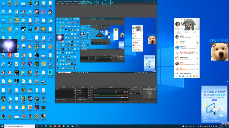Viewport: 229px width, 128px height.
Task: Toggle lock of 文本 (GDI+) 13 source
Action: coord(91,89)
